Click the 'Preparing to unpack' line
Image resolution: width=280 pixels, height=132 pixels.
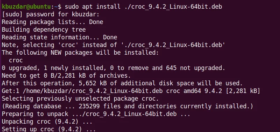(x=96, y=114)
